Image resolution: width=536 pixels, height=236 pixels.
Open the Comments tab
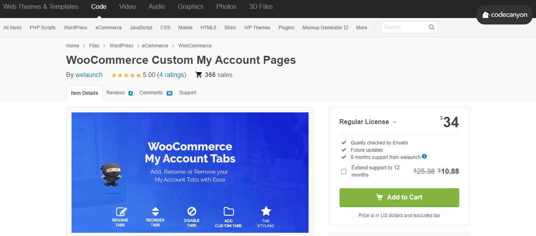pos(156,93)
